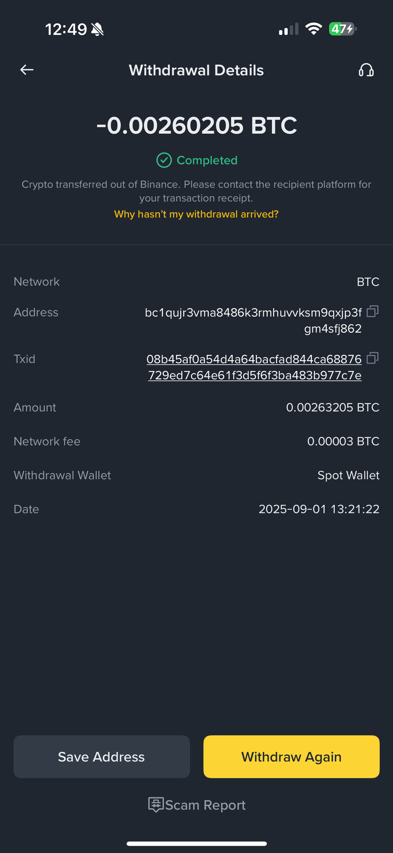Tap the withdrawal date 2025-09-01 value
The image size is (393, 853).
tap(319, 509)
